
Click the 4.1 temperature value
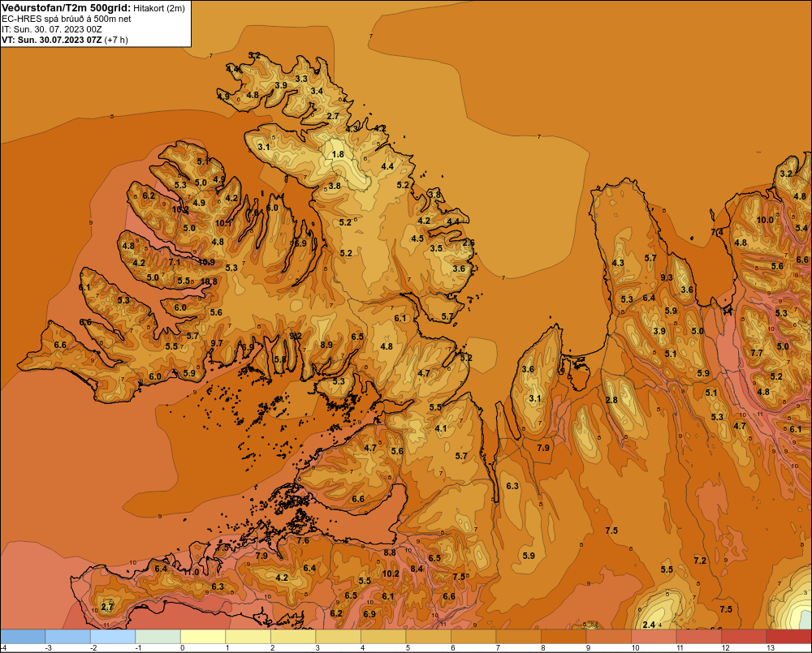(441, 428)
